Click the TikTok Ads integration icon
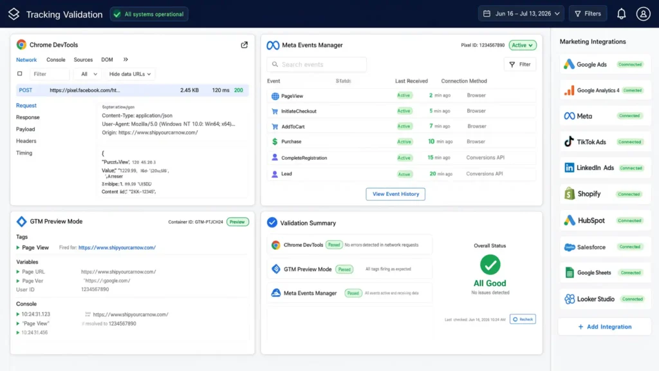This screenshot has width=659, height=371. 569,141
